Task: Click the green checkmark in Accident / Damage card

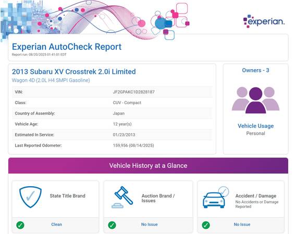Action: tap(206, 225)
